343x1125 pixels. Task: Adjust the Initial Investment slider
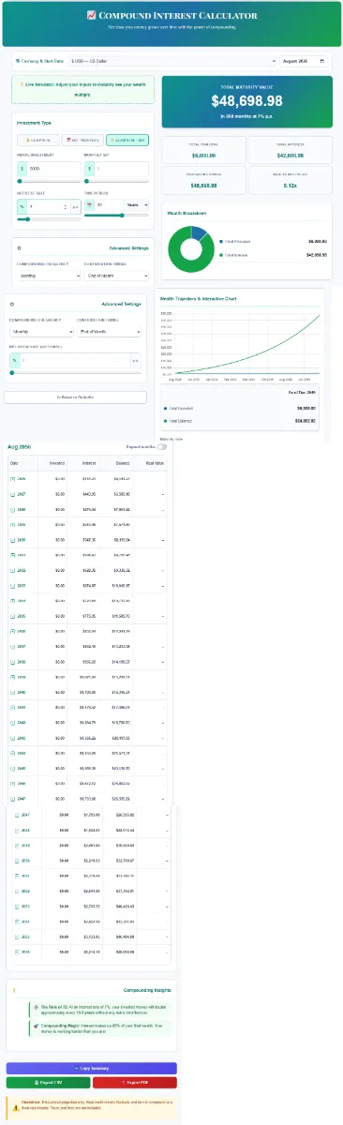pos(49,182)
